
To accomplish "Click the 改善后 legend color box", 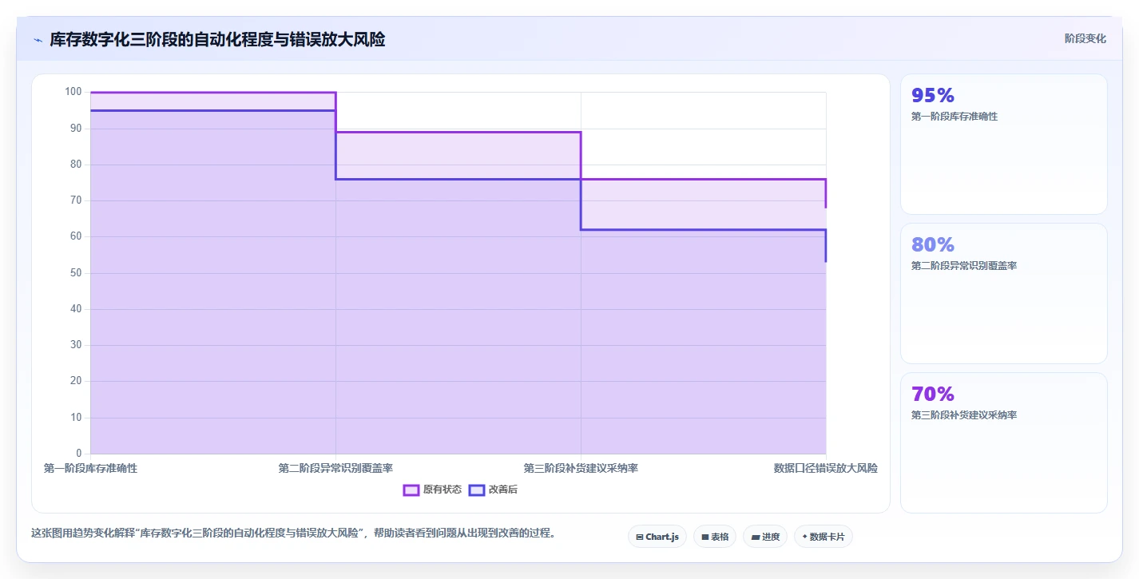I will pos(477,490).
